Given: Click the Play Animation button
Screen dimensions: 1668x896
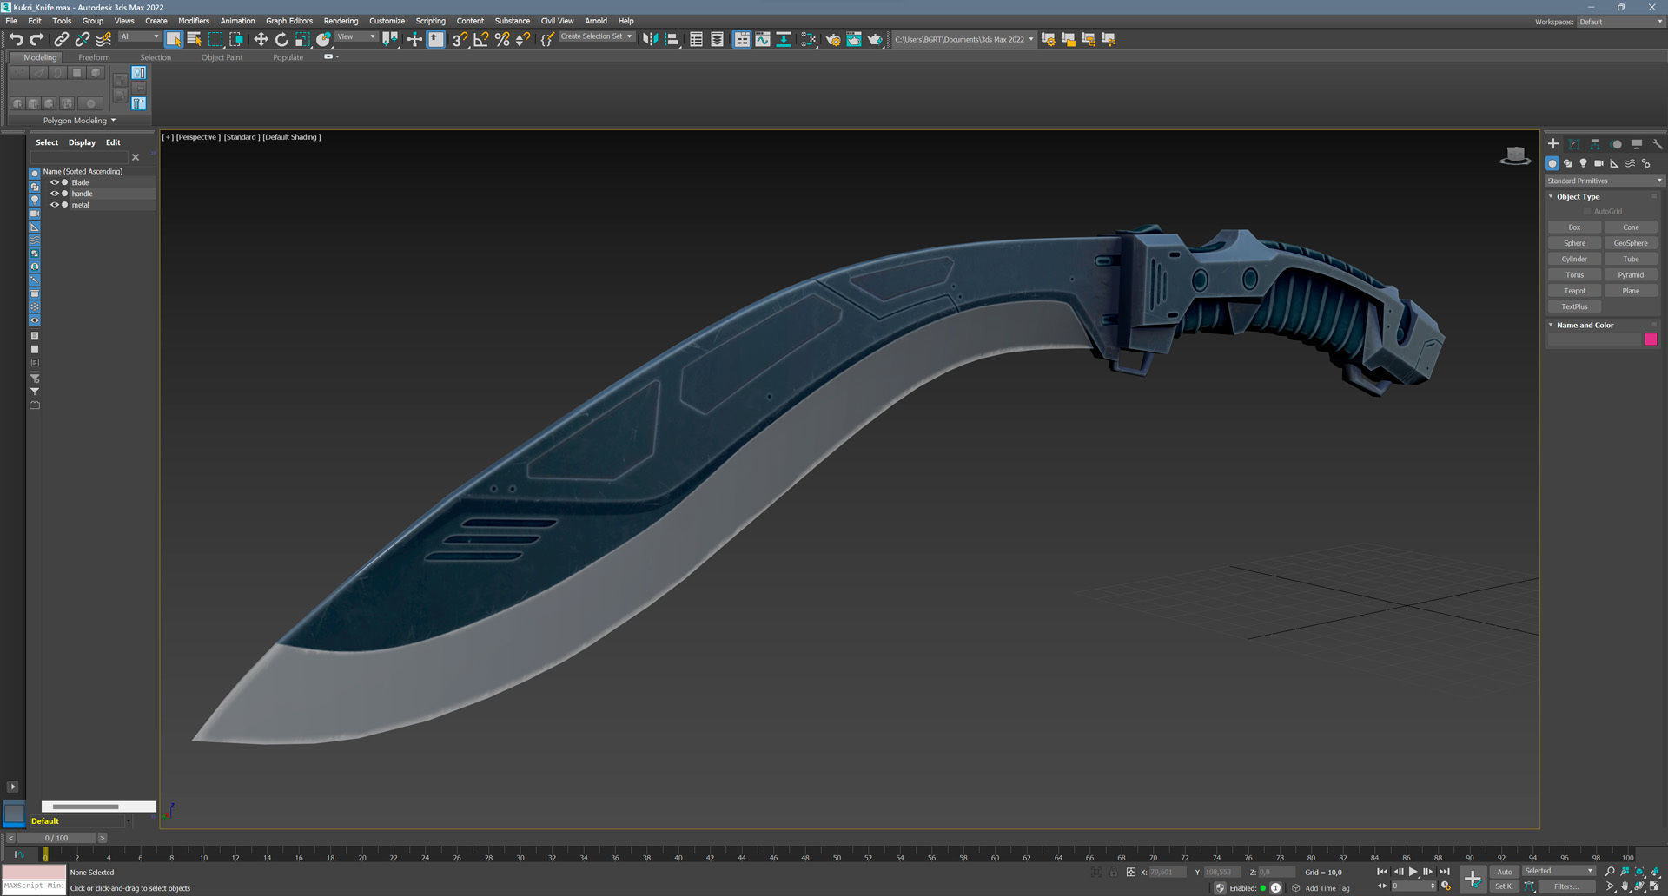Looking at the screenshot, I should pyautogui.click(x=1413, y=872).
